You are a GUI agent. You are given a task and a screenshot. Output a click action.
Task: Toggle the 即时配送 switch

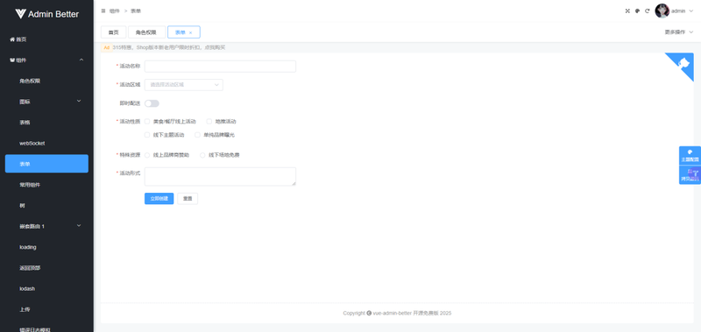152,103
